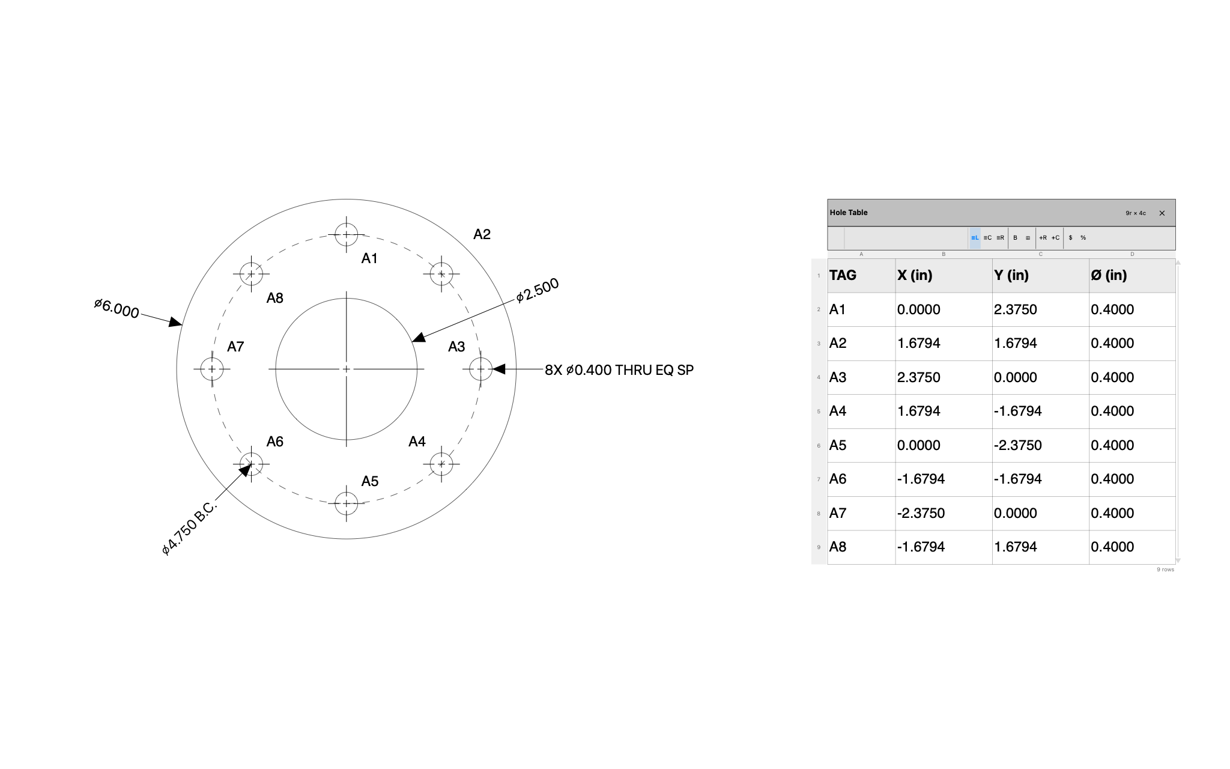Click the Y (in) header cell
The width and height of the screenshot is (1230, 769).
click(x=1040, y=276)
